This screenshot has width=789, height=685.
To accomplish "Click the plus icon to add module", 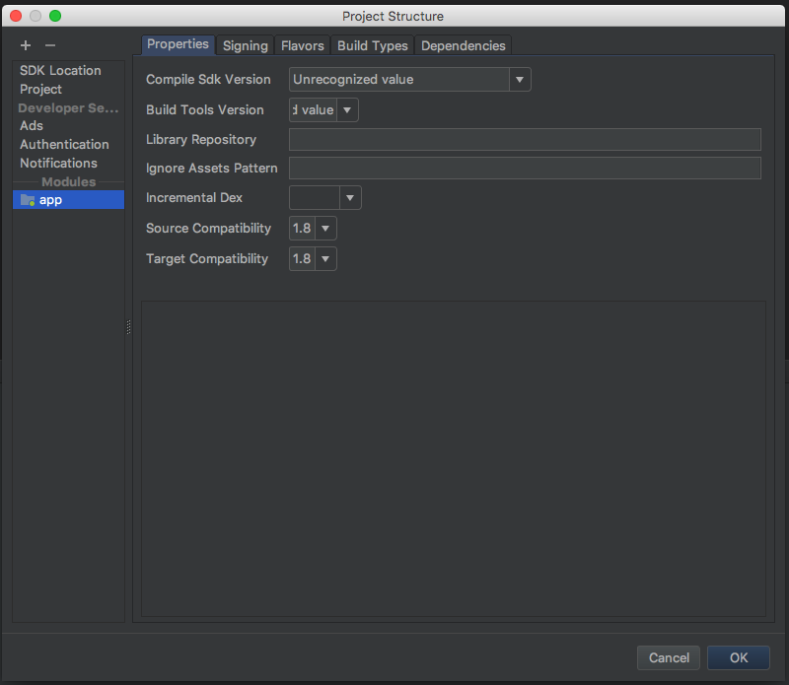I will pos(26,45).
